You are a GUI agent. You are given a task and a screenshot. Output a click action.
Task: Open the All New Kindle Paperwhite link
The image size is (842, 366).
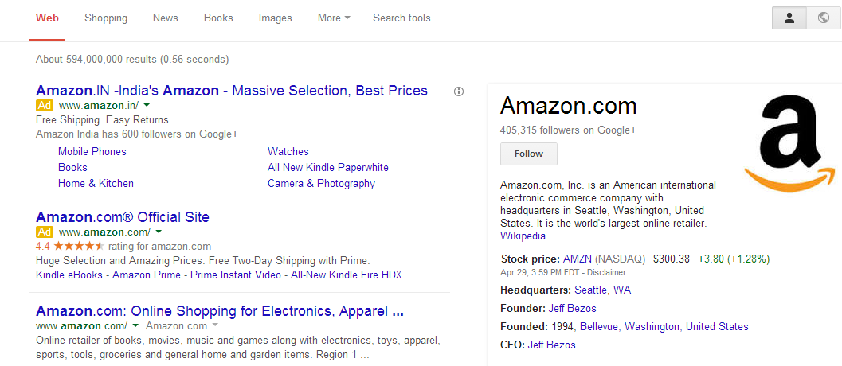(x=328, y=167)
